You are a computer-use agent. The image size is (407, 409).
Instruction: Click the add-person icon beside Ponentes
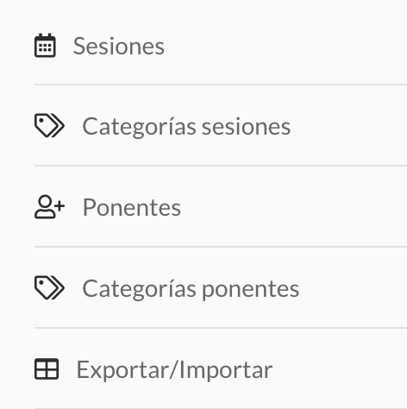[x=49, y=207]
